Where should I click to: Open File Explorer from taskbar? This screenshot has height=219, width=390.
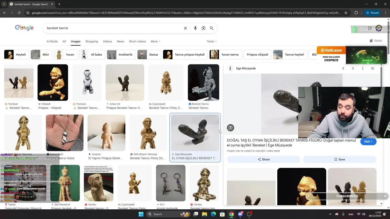[x=204, y=214]
